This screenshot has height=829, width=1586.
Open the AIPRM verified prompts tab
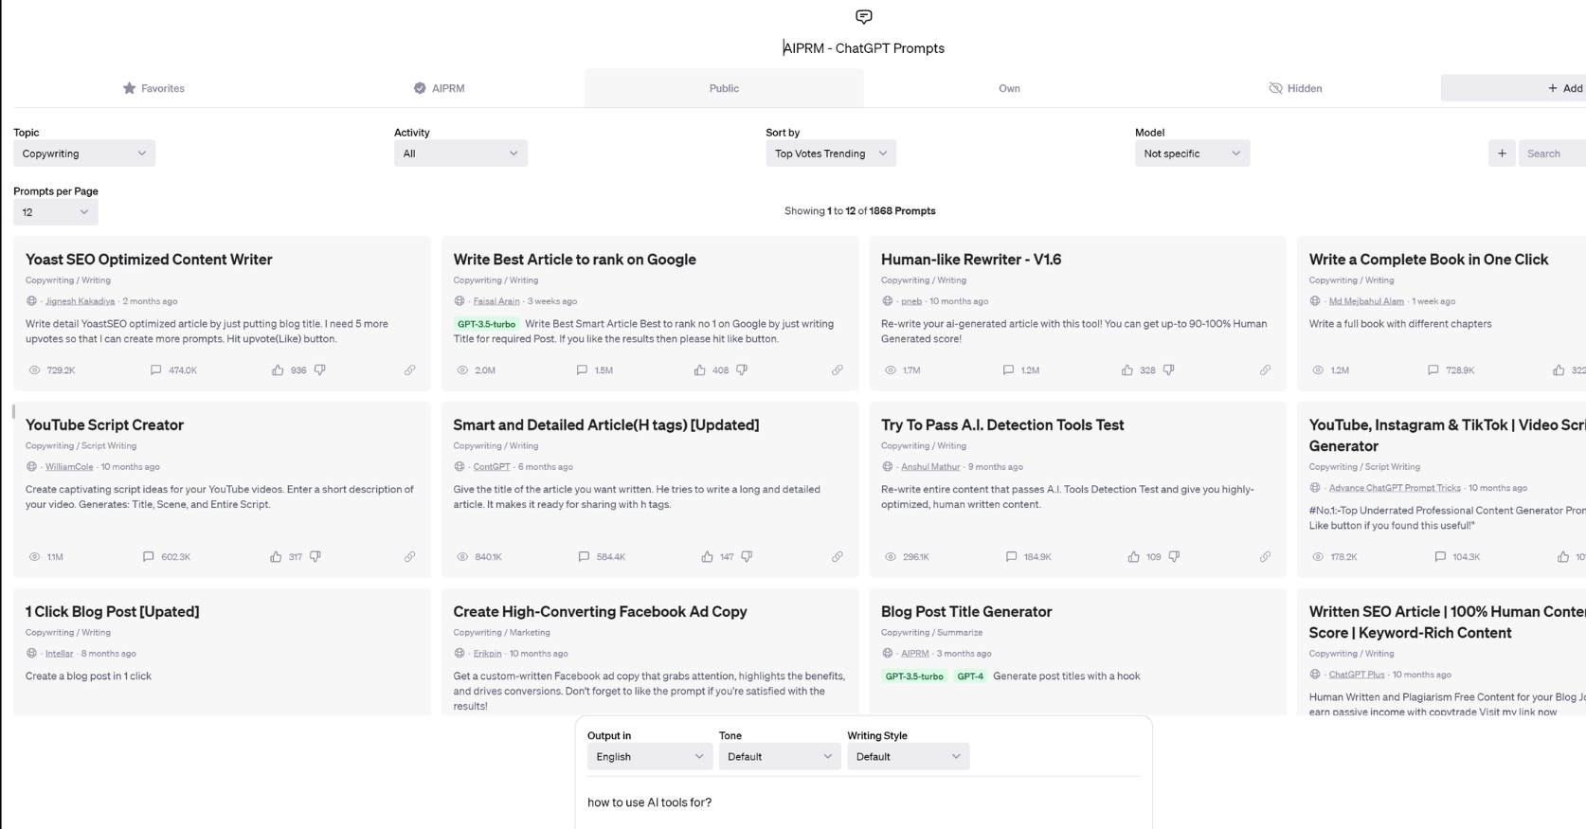(440, 88)
